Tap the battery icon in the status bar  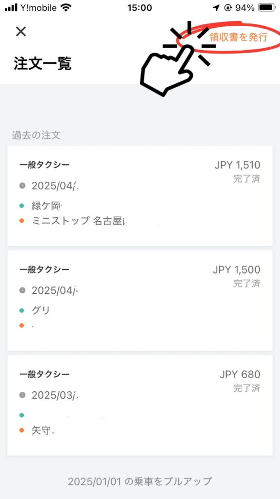click(267, 8)
